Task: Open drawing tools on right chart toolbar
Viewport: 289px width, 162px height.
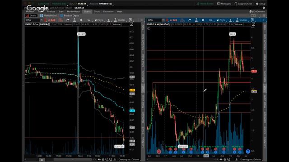Action: click(230, 20)
